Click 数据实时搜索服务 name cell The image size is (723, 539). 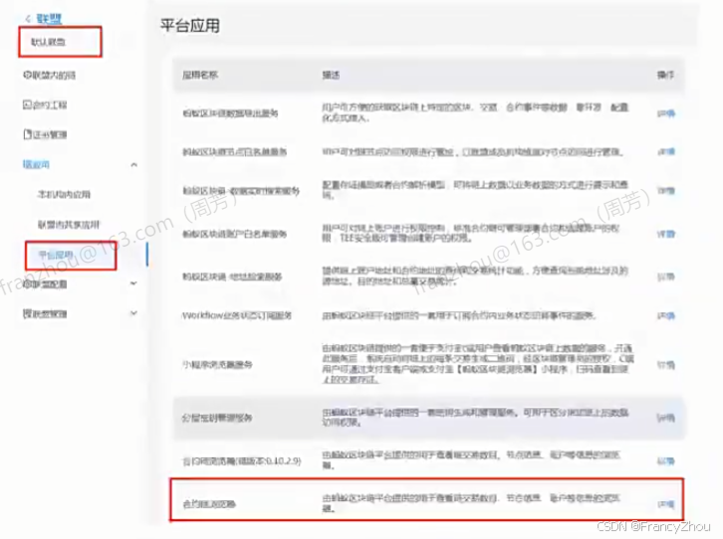tap(241, 191)
